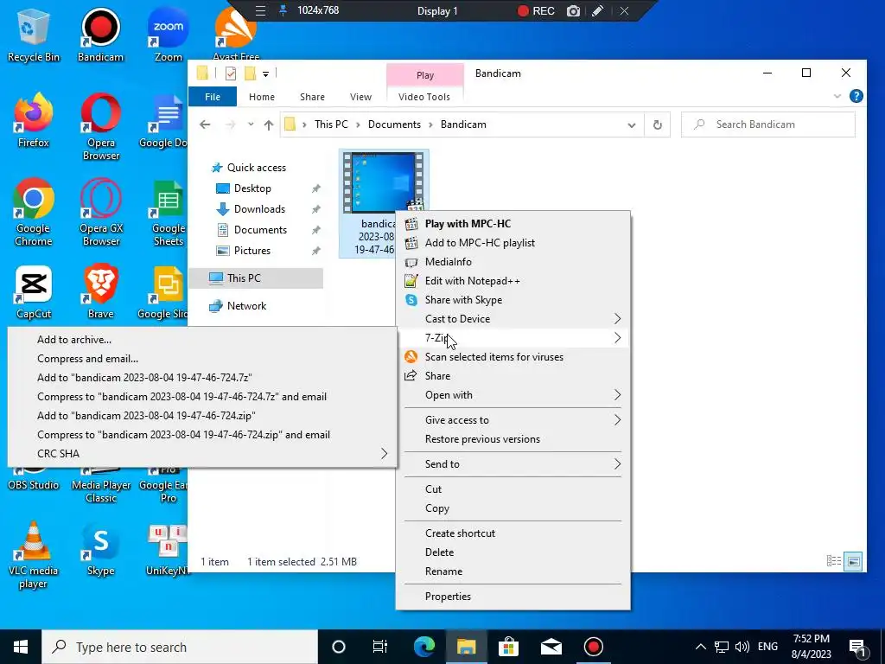The width and height of the screenshot is (885, 664).
Task: Click the taskbar Type here to search box
Action: [x=180, y=647]
